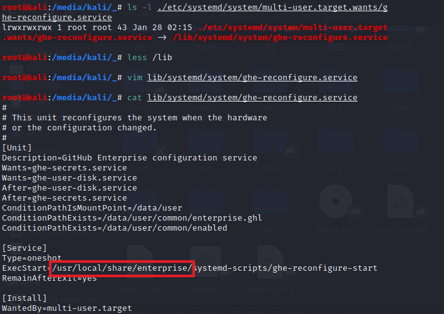Click the 'initrd.img' disc icon in the file manager behind

[336, 201]
